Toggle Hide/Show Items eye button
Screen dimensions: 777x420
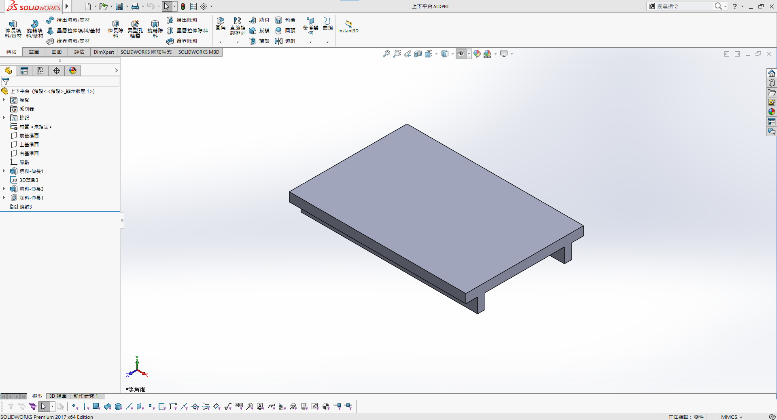[461, 54]
